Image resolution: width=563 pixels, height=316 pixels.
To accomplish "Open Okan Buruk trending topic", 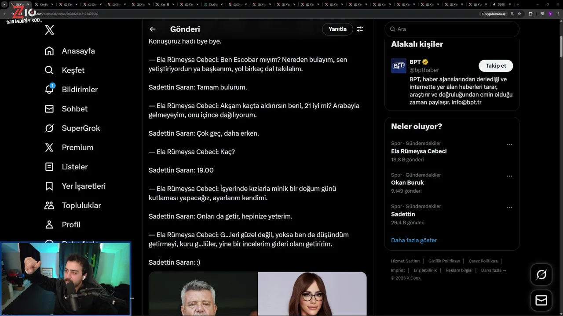I will point(407,183).
